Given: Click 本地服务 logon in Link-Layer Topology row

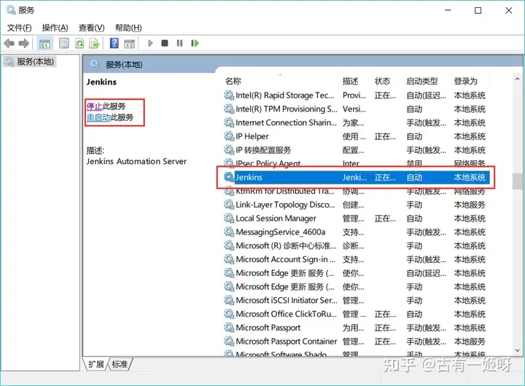Looking at the screenshot, I should [x=470, y=205].
